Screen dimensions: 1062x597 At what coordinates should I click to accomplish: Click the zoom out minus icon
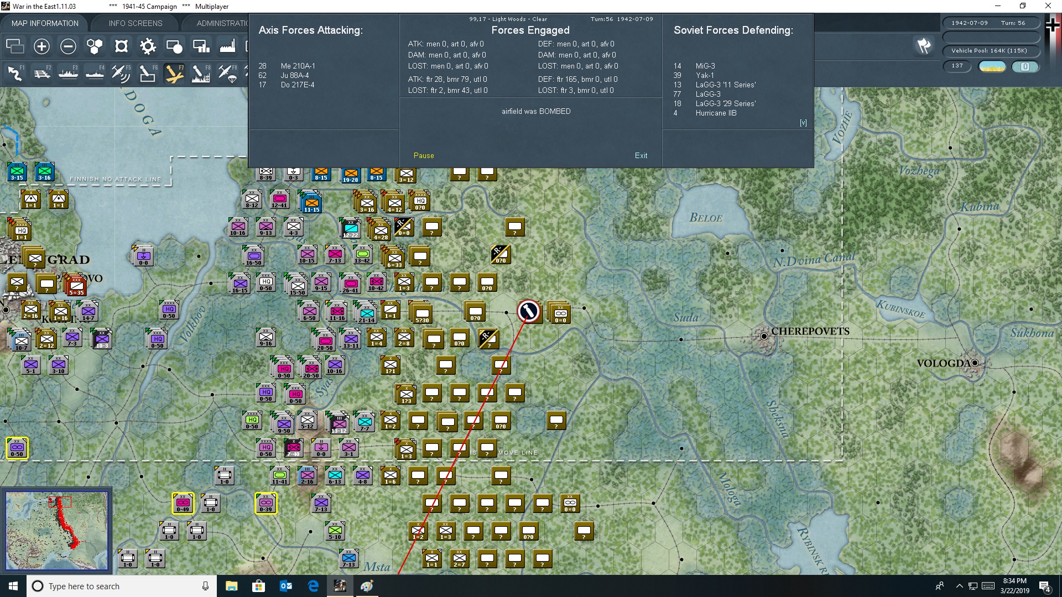coord(68,46)
